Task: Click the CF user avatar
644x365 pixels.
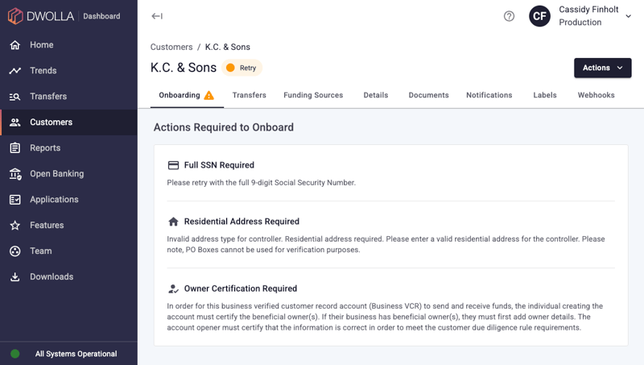Action: click(x=539, y=16)
